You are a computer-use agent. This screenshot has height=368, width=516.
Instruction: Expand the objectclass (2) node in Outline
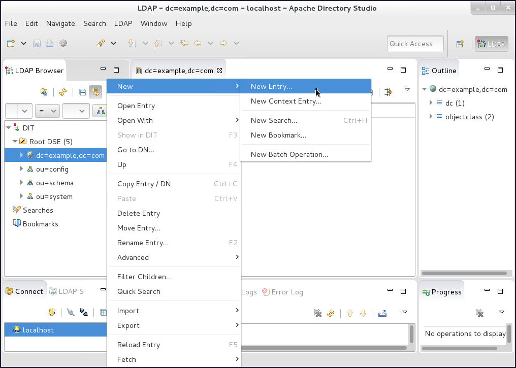pos(431,116)
